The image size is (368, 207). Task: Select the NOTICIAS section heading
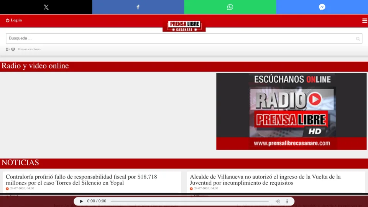pyautogui.click(x=20, y=163)
